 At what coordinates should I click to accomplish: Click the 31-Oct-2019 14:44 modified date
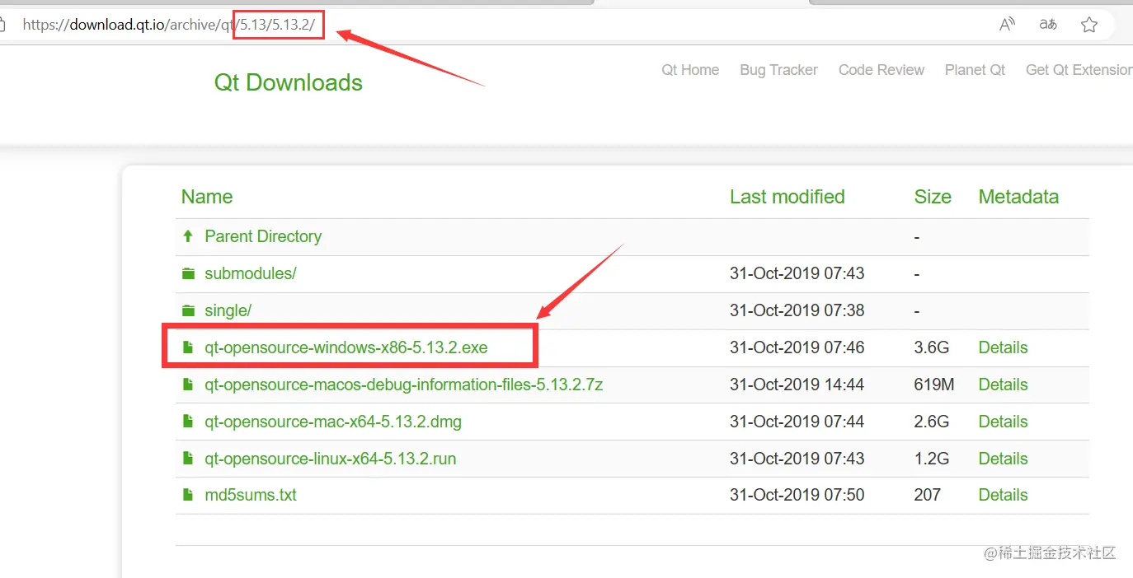point(797,385)
